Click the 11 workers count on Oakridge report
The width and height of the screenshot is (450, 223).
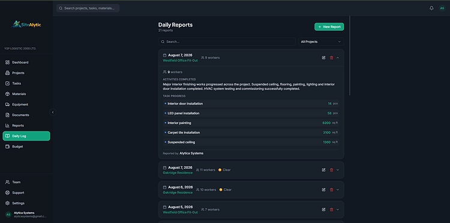tap(205, 170)
